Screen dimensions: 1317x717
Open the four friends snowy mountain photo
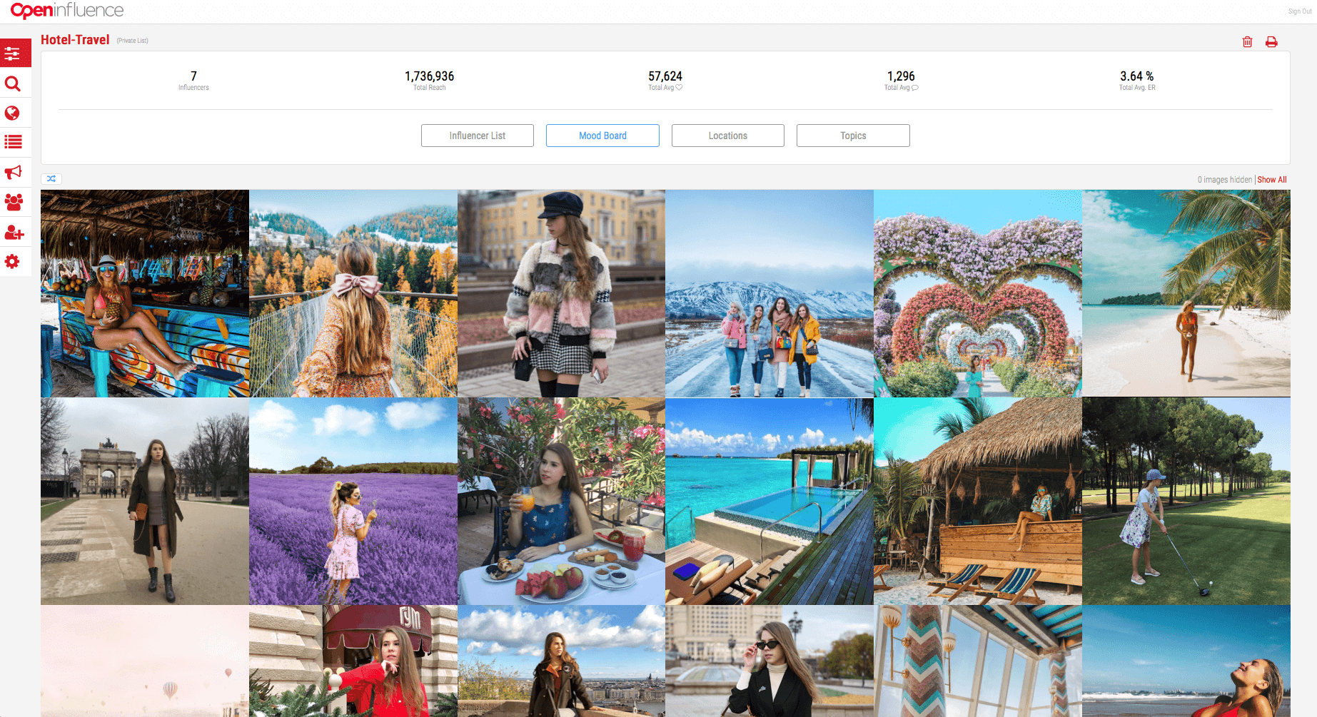769,293
